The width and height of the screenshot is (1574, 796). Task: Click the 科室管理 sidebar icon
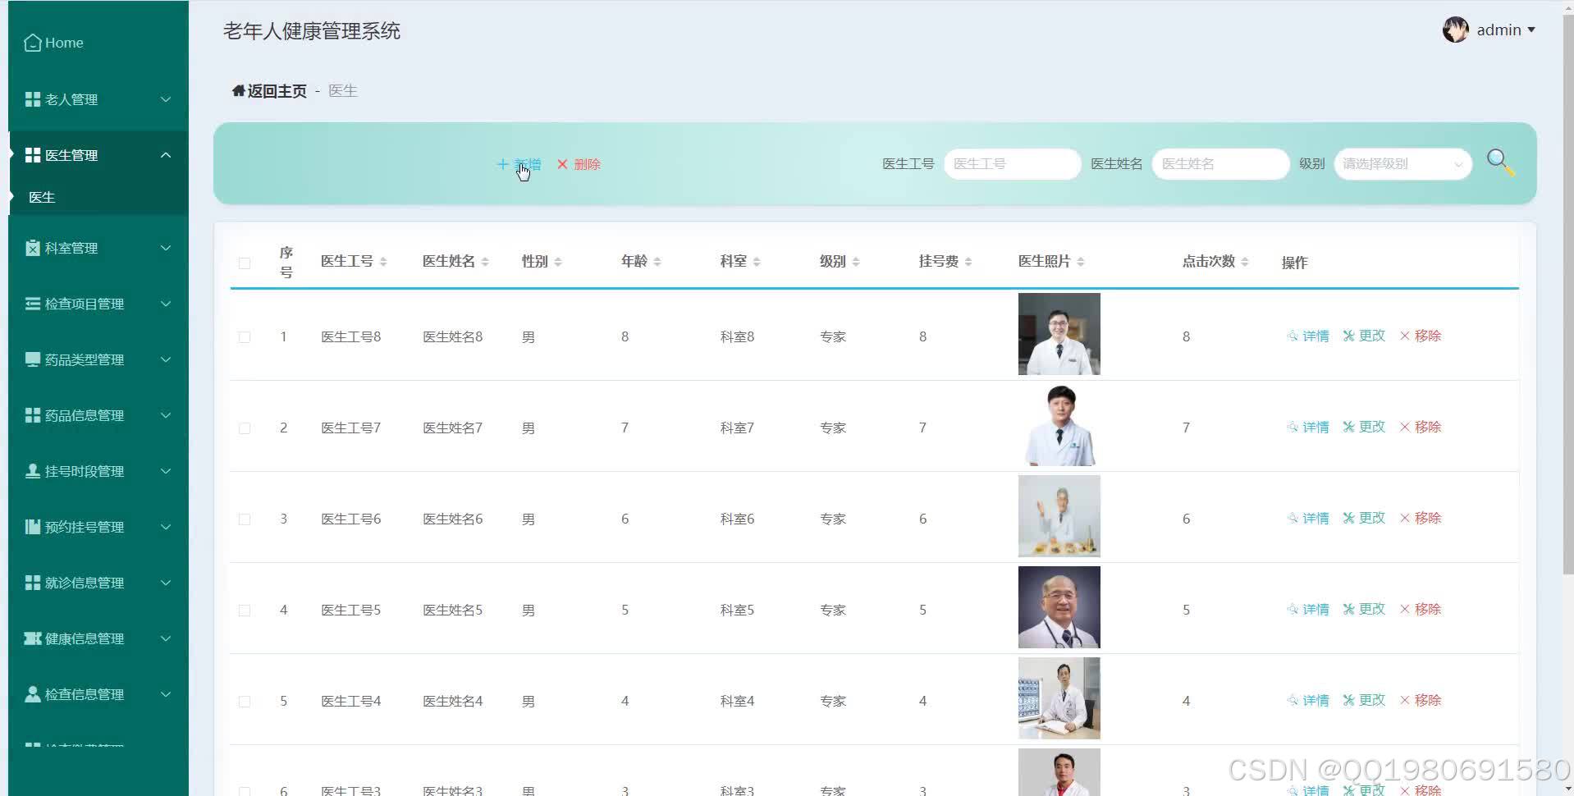[32, 248]
